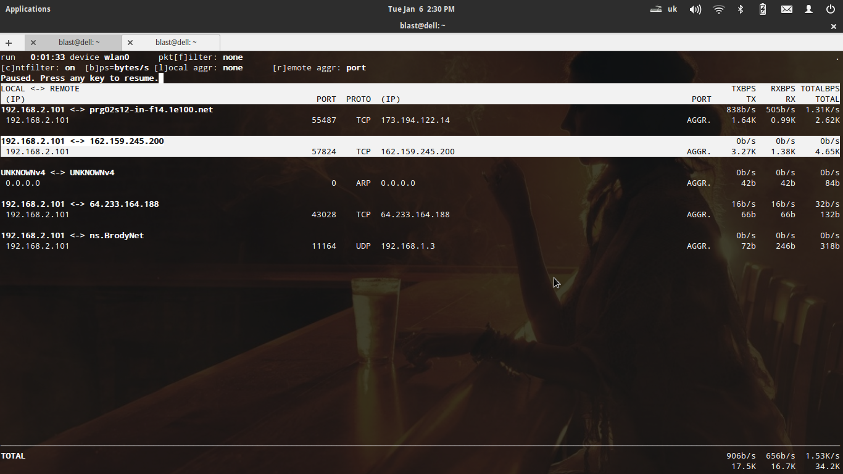
Task: Open the mail envelope indicator
Action: click(786, 9)
